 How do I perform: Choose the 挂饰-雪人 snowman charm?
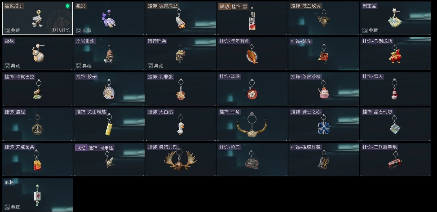(x=395, y=89)
